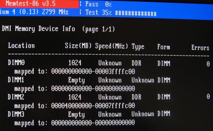This screenshot has width=213, height=131.
Task: Click the DIMM0 error count value
Action: (208, 64)
